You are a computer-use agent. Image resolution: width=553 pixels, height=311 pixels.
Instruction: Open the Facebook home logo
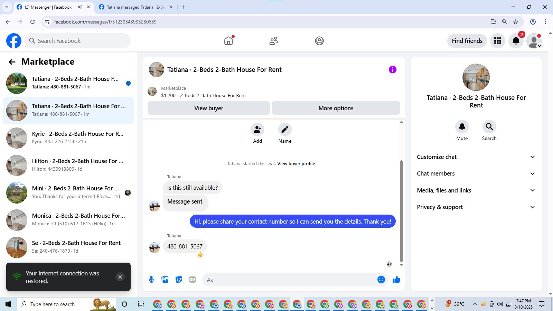[14, 41]
